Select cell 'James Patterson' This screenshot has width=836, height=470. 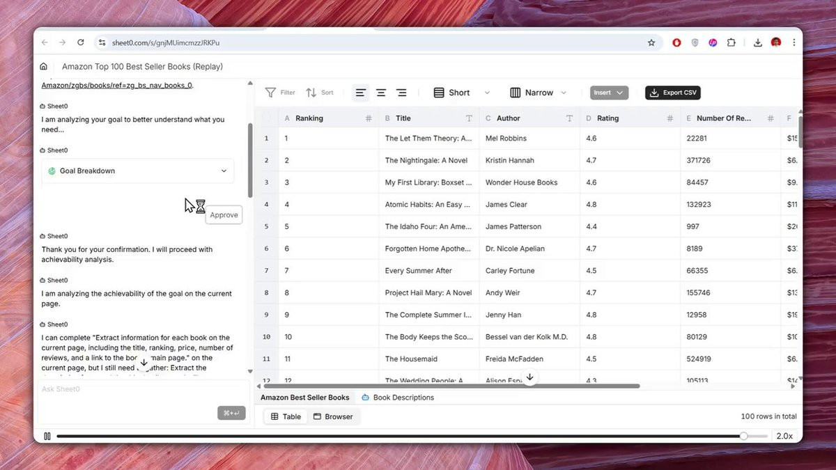click(x=529, y=227)
